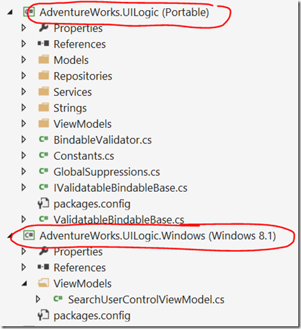
Task: Collapse the Windows project's ViewModels folder
Action: click(x=24, y=283)
